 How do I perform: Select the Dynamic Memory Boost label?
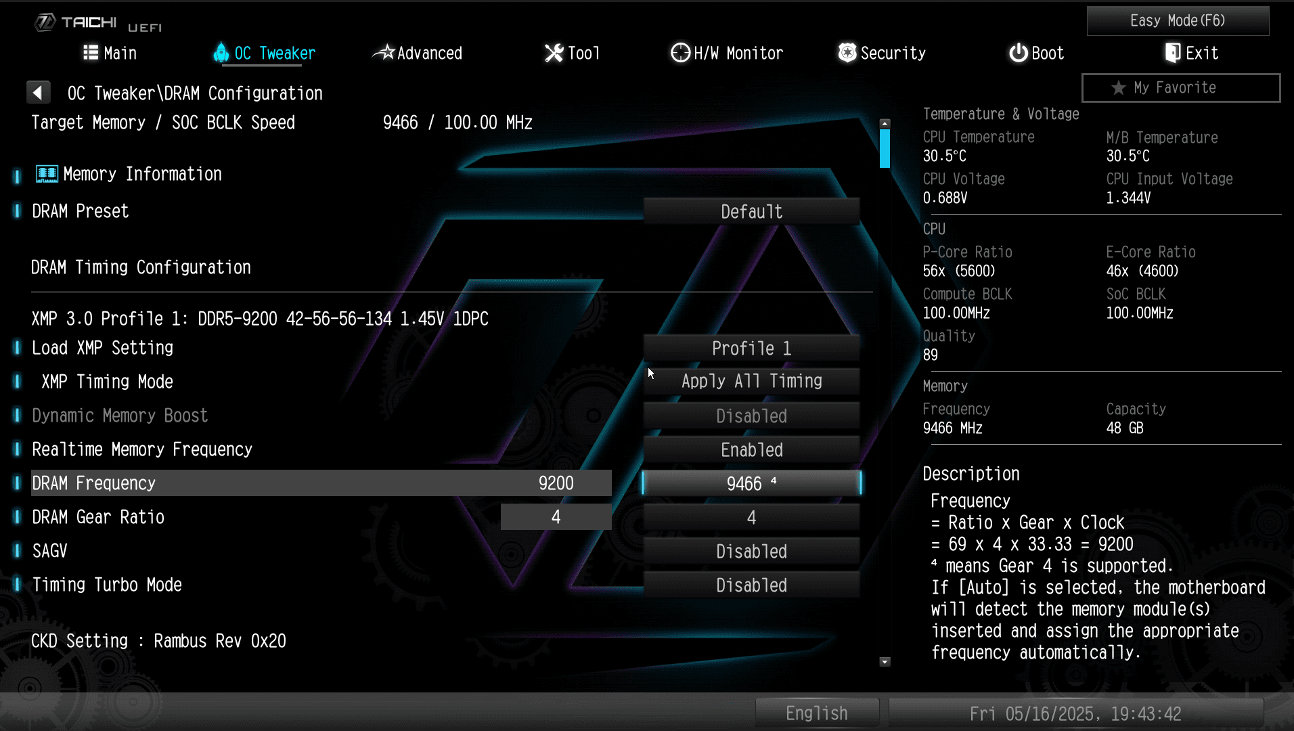(x=120, y=416)
